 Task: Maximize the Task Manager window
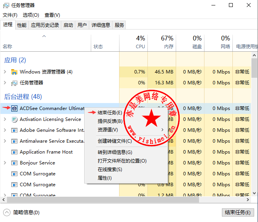pos(231,5)
